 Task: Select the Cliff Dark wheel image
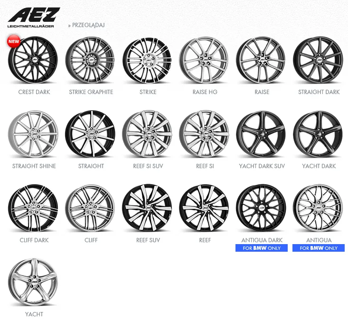coord(33,208)
